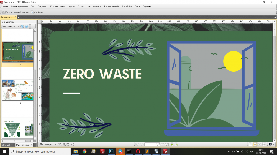Open Параметры dropdown in bottom status bar

[47, 144]
